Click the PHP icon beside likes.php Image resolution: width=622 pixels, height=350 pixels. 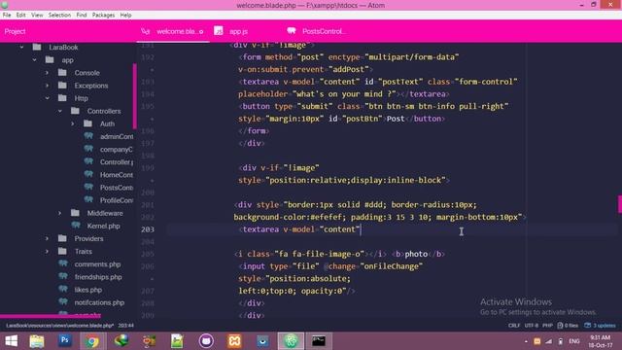pos(63,290)
